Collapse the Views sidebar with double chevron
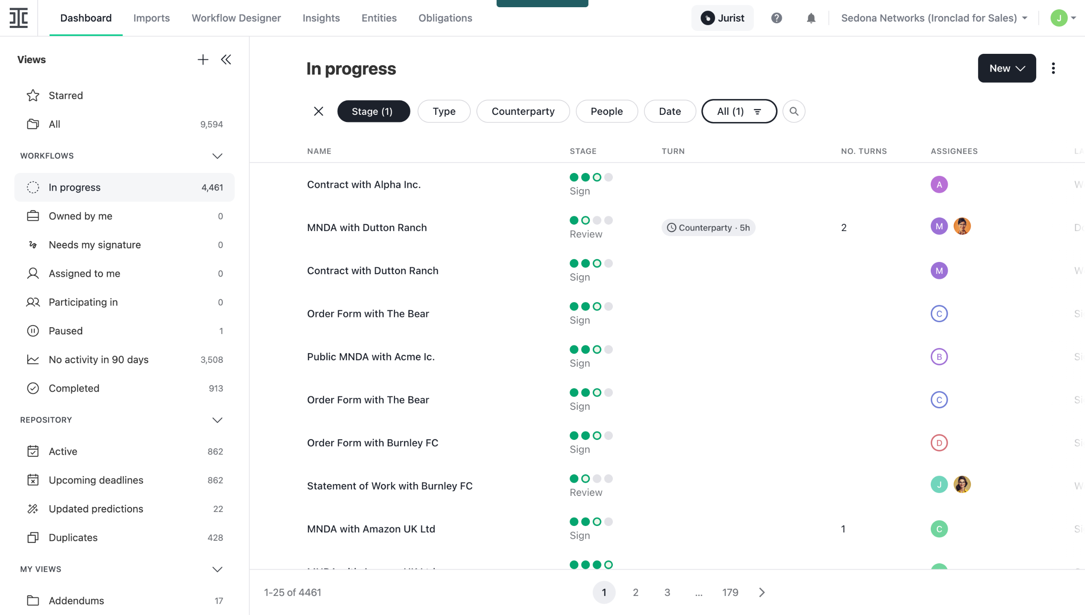 click(226, 60)
